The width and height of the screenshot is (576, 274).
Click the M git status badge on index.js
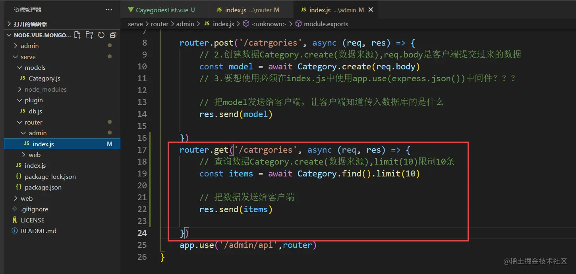[x=110, y=144]
